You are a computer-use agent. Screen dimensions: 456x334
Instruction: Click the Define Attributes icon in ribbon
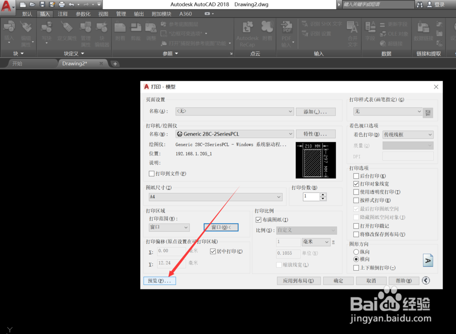click(x=67, y=27)
